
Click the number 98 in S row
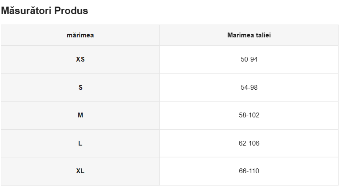point(254,88)
